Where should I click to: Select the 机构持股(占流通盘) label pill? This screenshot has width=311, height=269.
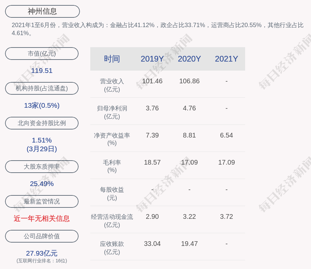pyautogui.click(x=42, y=88)
